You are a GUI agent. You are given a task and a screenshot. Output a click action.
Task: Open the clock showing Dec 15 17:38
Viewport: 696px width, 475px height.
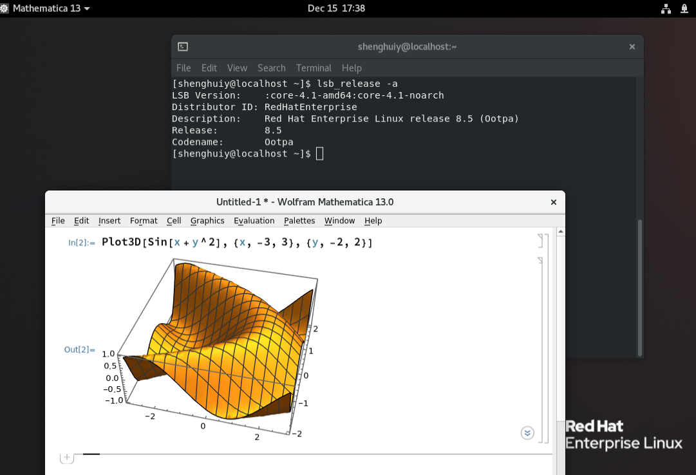(x=337, y=8)
